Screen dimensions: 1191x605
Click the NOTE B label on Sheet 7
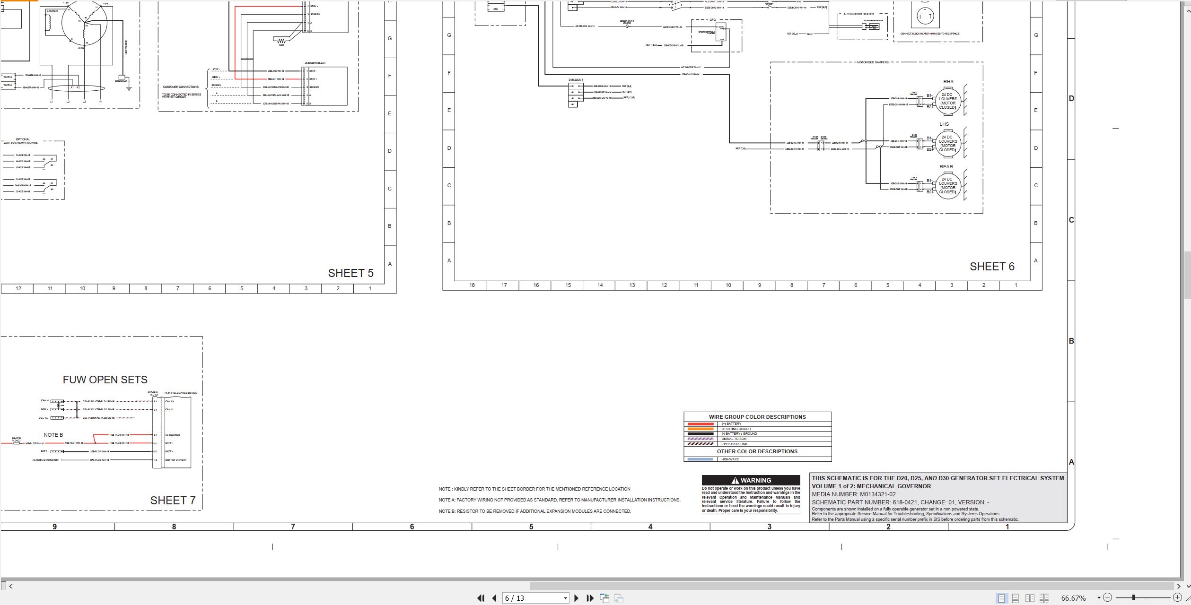[53, 435]
